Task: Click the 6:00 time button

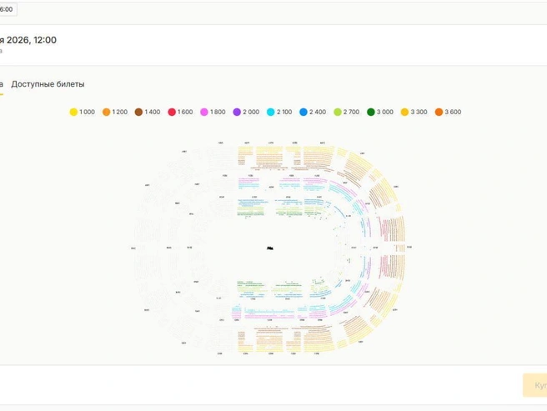Action: point(7,9)
